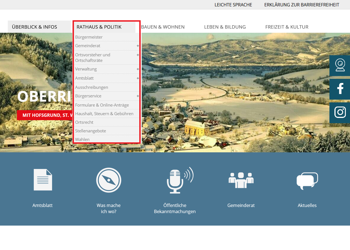Expand the Gemeinderat submenu plus sign

(138, 46)
